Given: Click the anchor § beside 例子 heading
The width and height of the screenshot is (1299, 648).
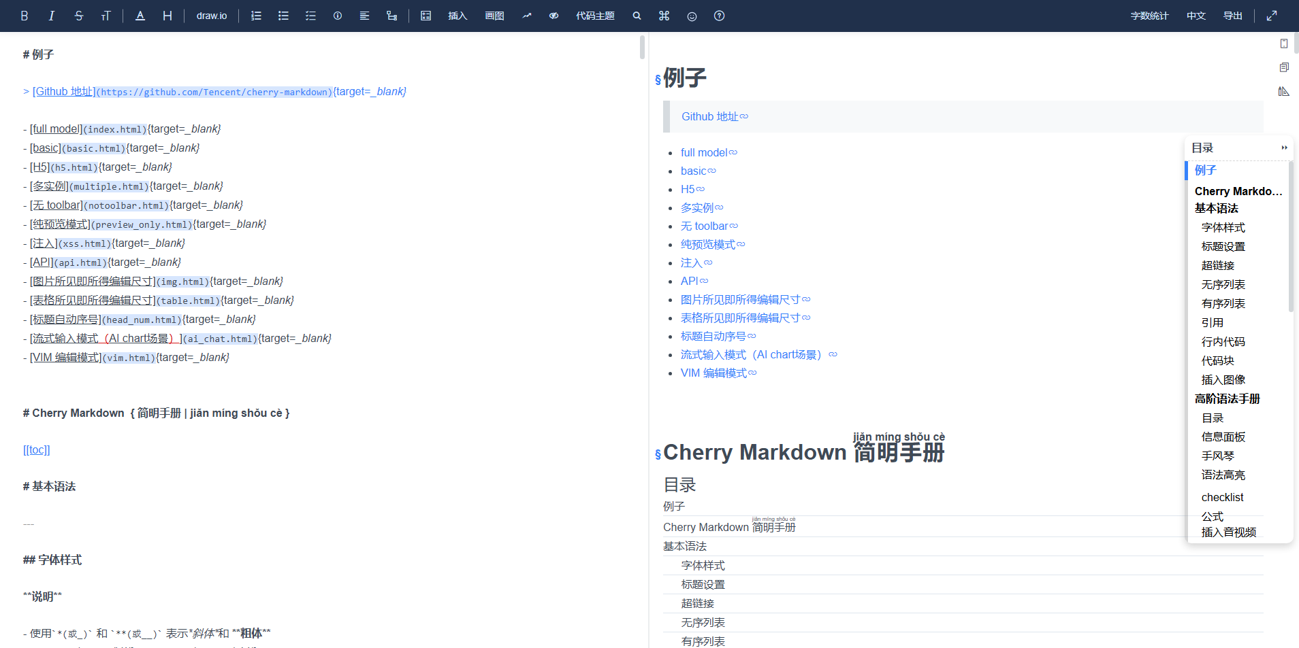Looking at the screenshot, I should click(658, 80).
